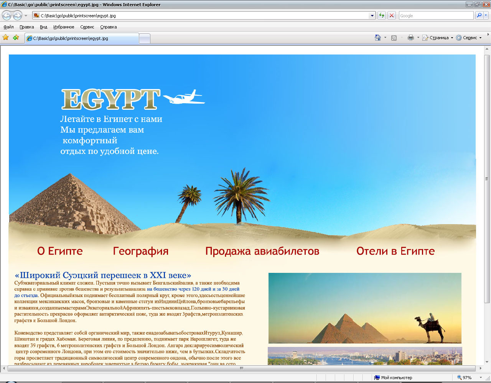This screenshot has height=383, width=491.
Task: Click the vertical scrollbar thumb
Action: (487, 178)
